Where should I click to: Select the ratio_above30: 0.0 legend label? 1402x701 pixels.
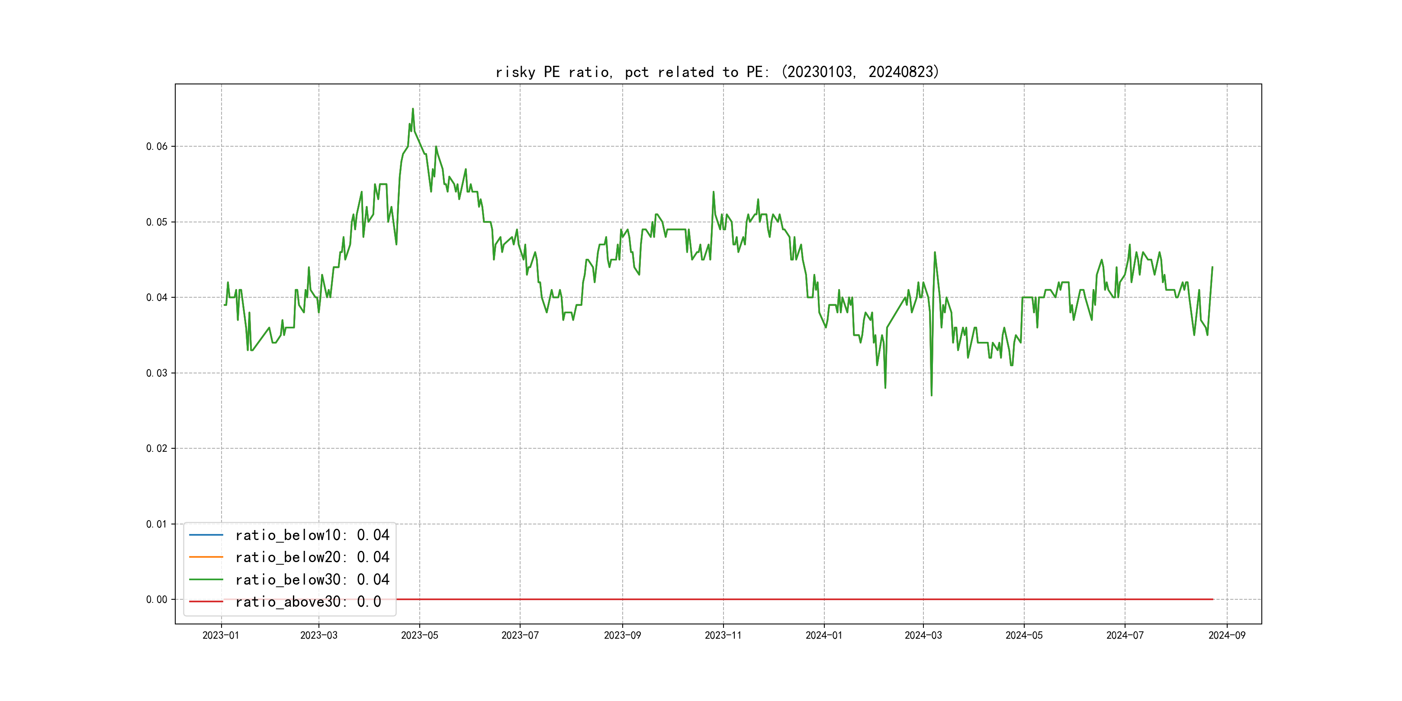pyautogui.click(x=308, y=601)
